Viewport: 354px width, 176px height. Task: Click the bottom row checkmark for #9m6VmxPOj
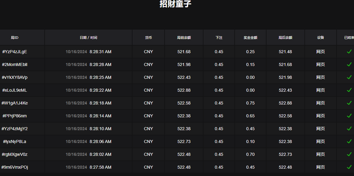point(349,167)
